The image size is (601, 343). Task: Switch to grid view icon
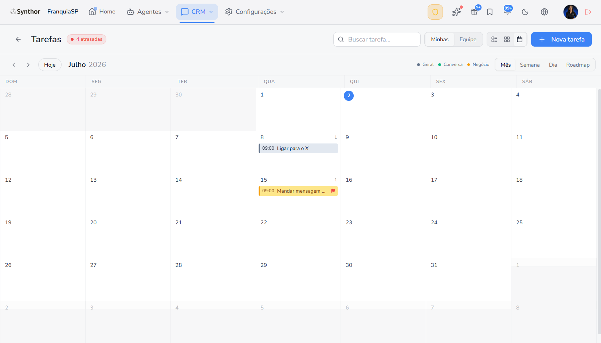click(x=507, y=39)
